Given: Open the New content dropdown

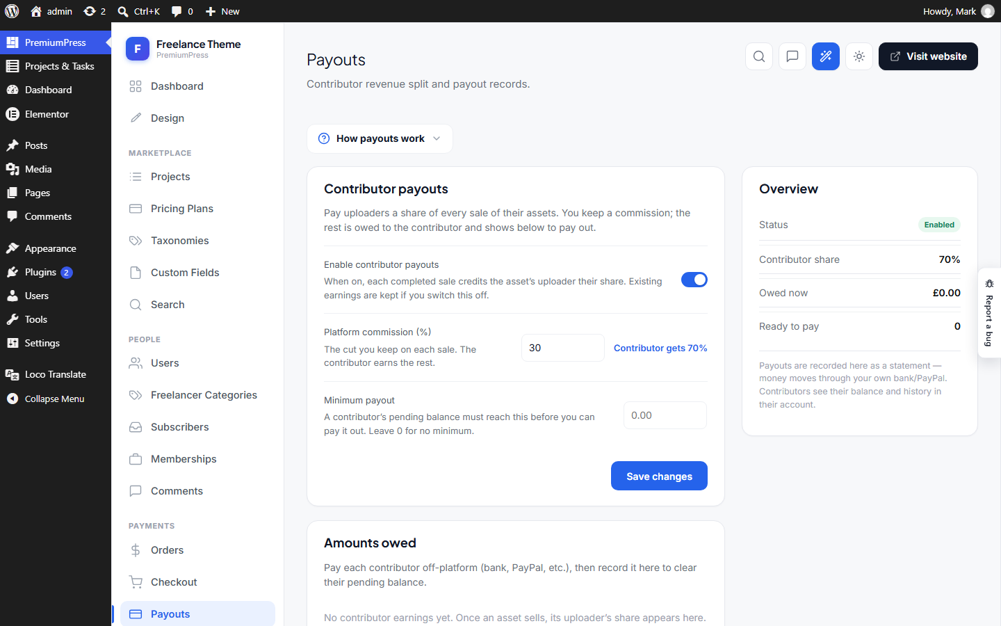Looking at the screenshot, I should click(222, 11).
